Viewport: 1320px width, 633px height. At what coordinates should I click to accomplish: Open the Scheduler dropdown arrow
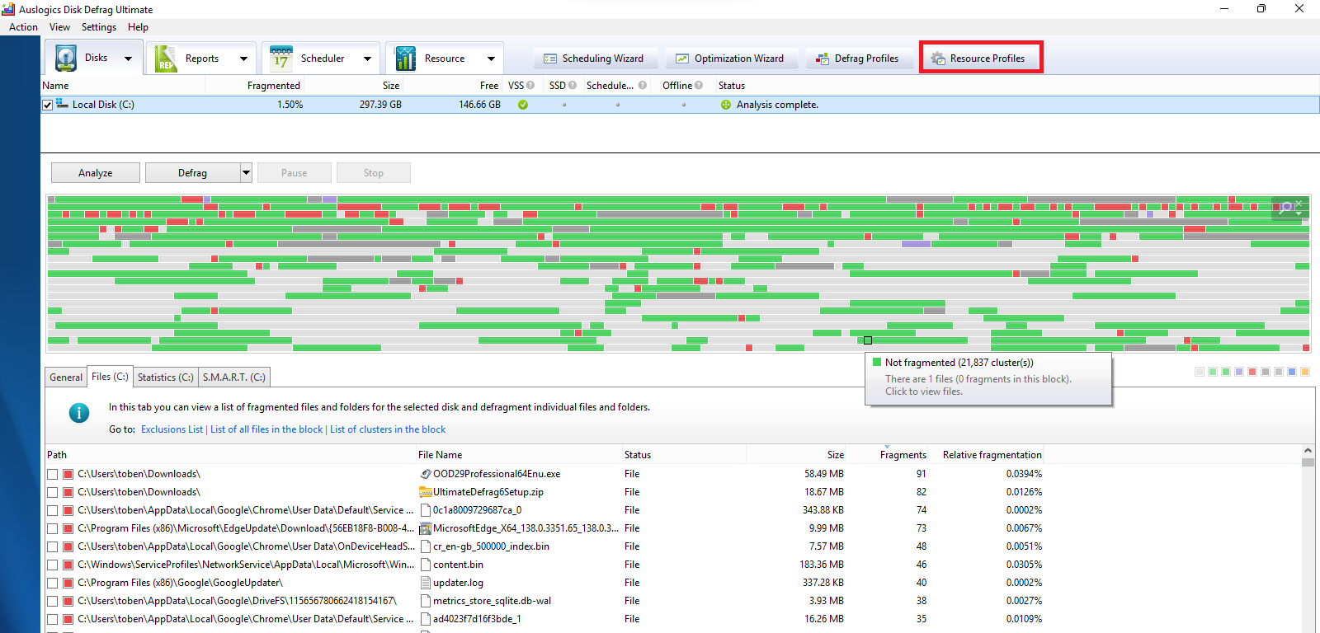pyautogui.click(x=367, y=59)
